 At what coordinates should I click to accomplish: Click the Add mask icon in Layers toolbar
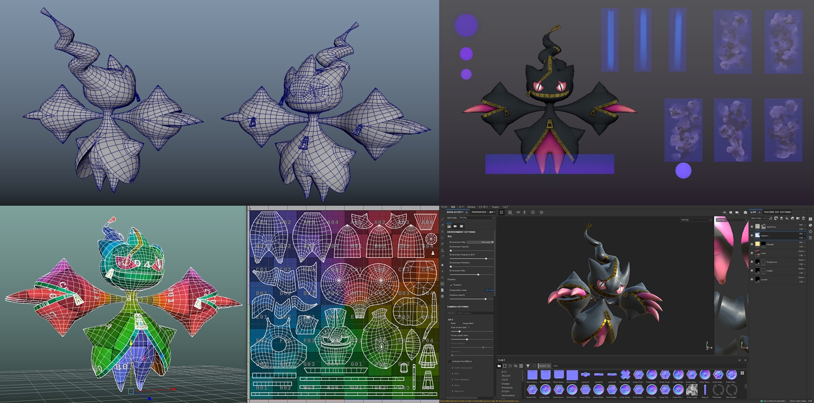776,219
